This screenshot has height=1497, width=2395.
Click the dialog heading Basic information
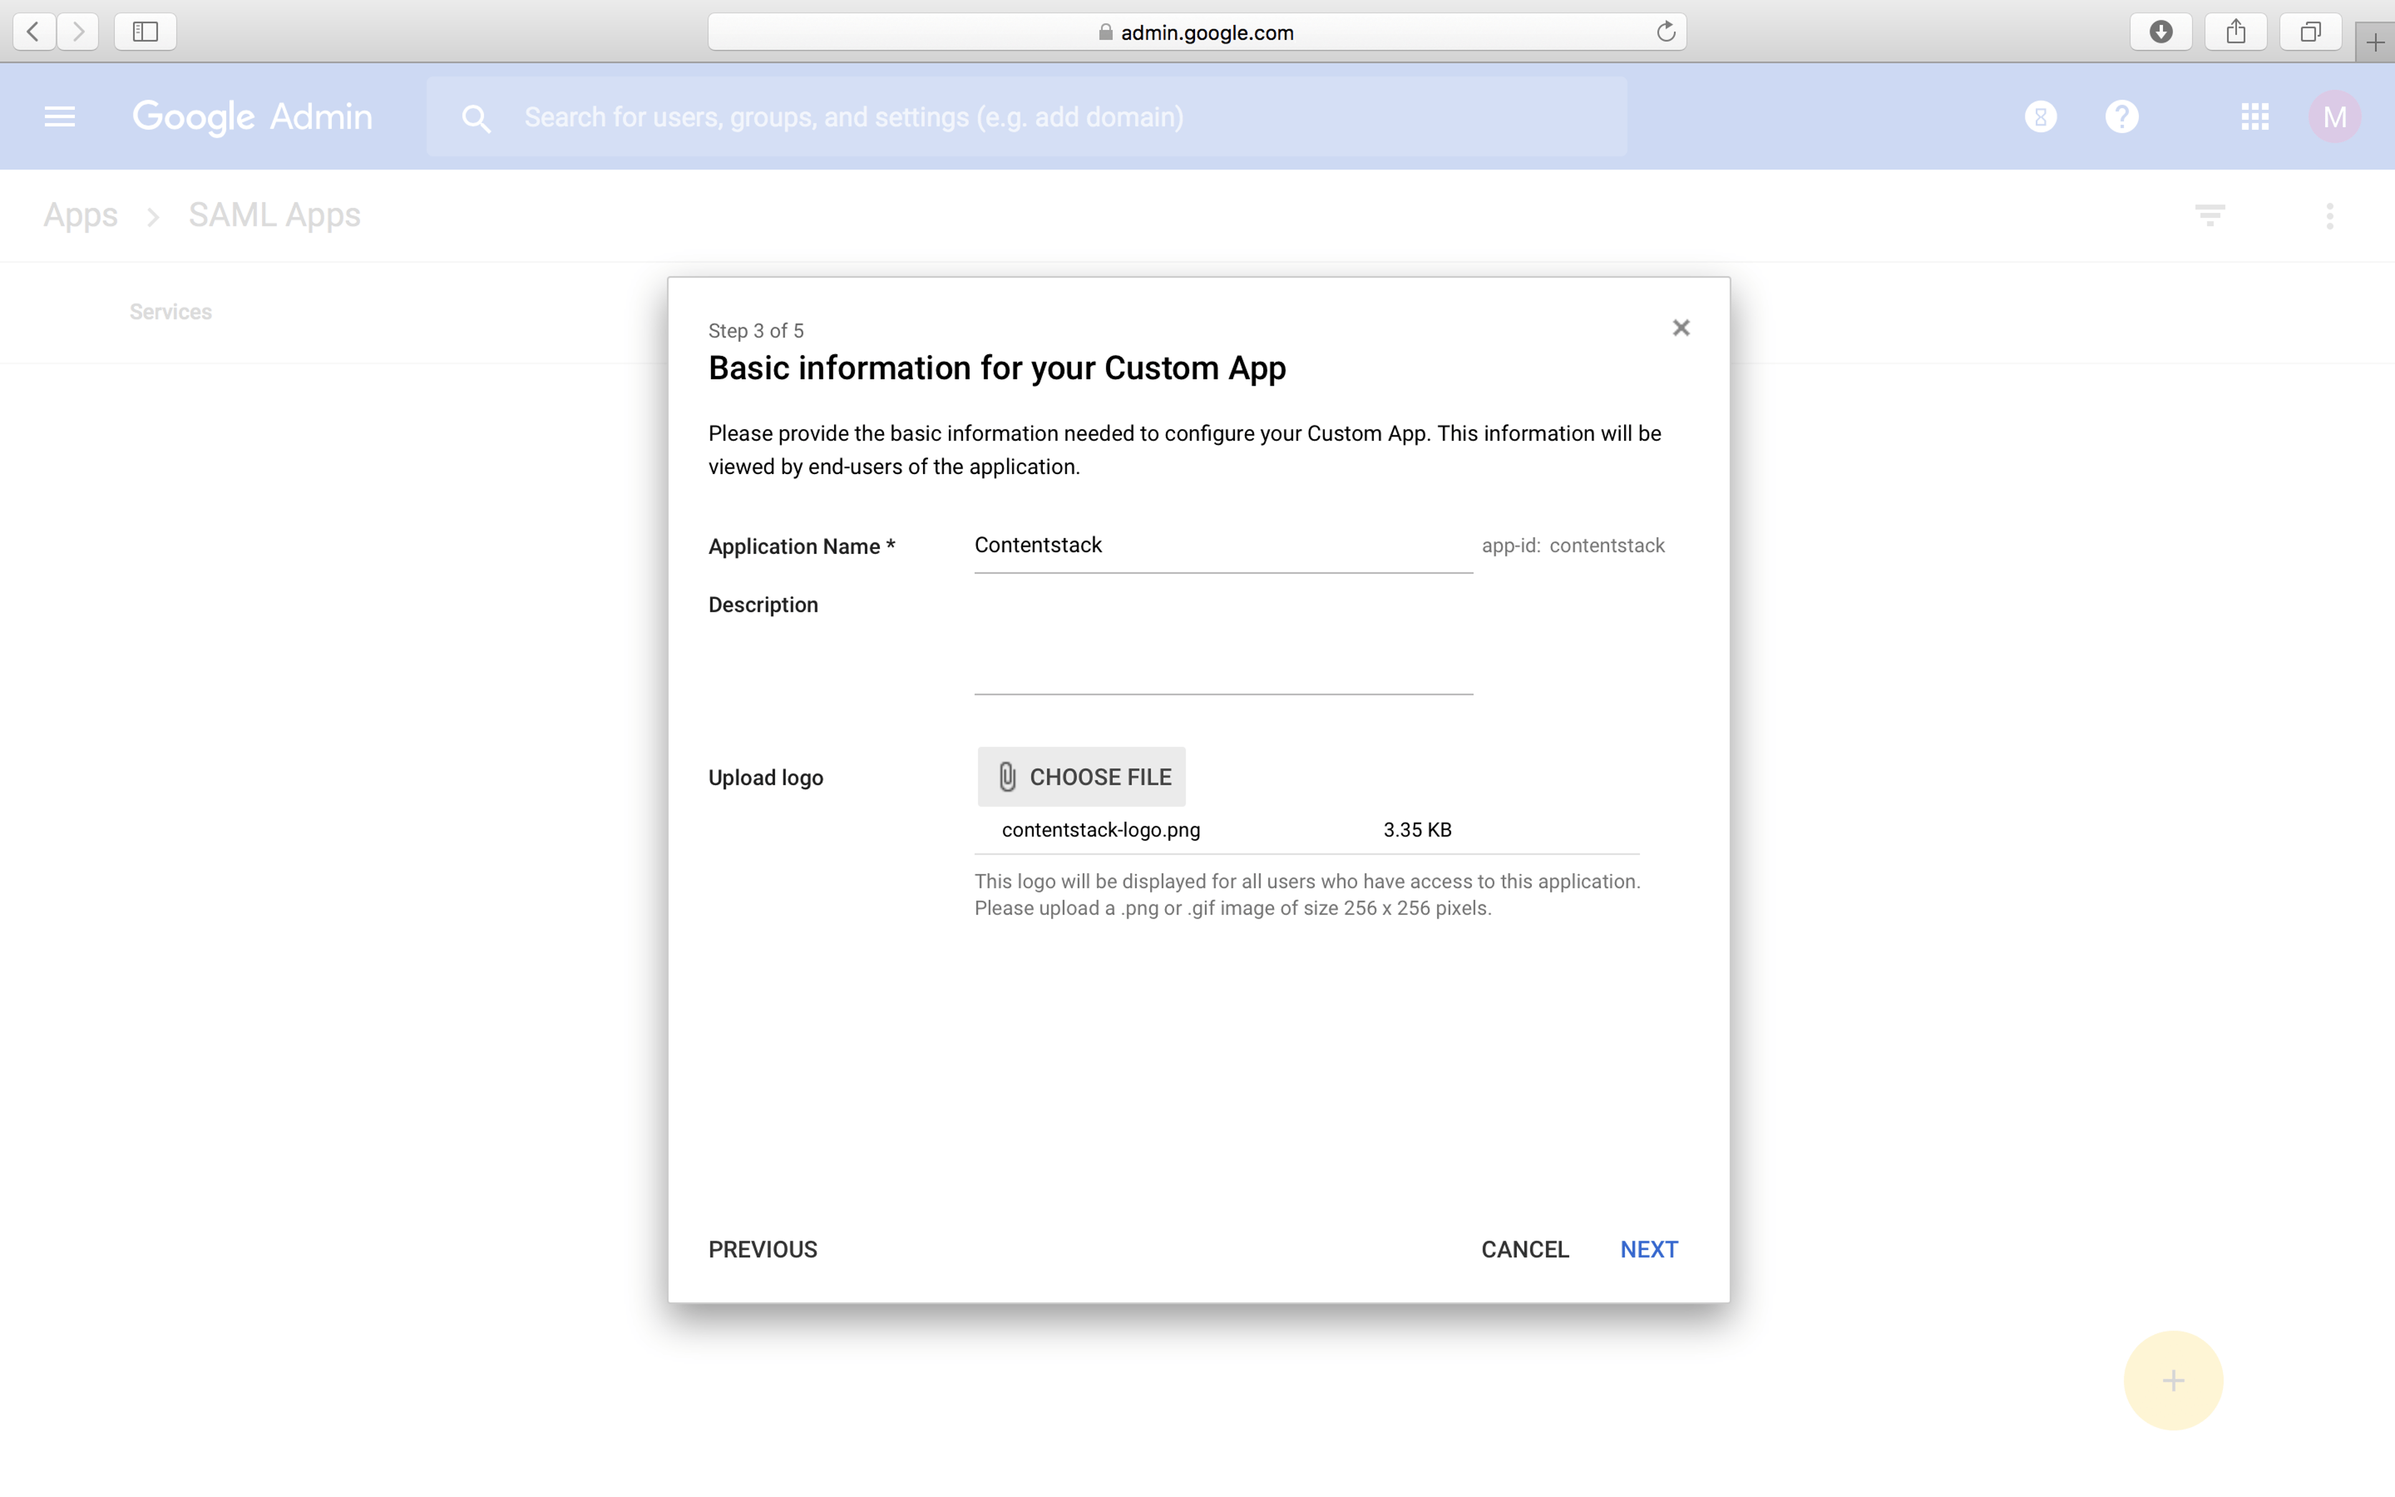pos(997,368)
